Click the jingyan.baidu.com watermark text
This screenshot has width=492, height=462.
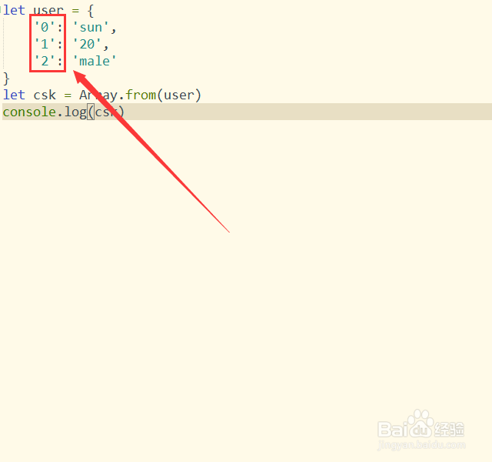click(x=421, y=445)
